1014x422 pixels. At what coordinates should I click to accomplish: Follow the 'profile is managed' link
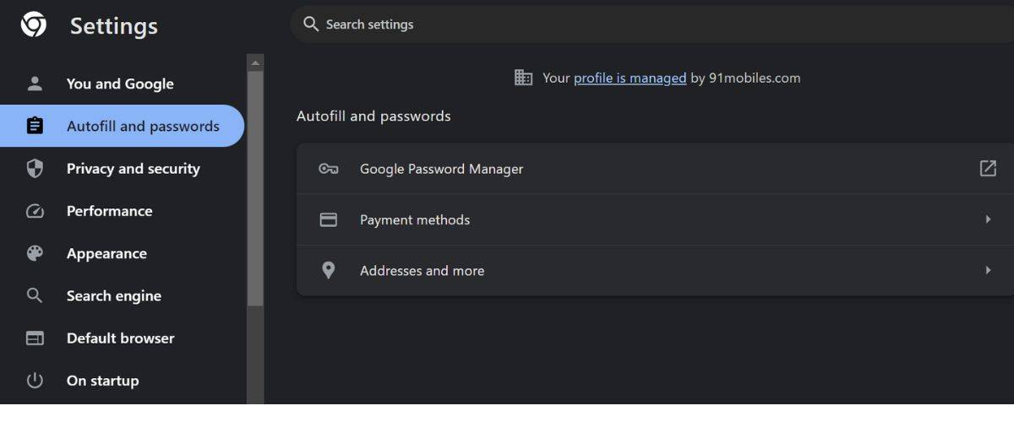tap(630, 78)
